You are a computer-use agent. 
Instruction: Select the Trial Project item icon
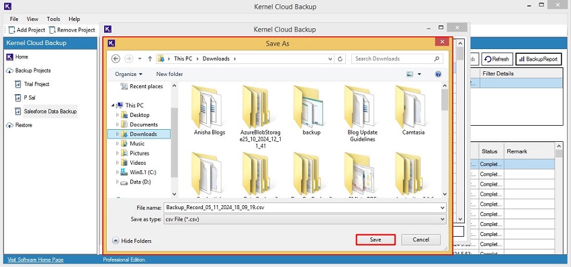(18, 84)
